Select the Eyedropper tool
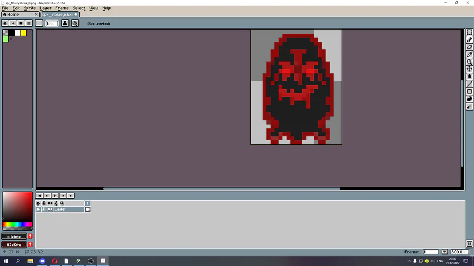 click(469, 54)
